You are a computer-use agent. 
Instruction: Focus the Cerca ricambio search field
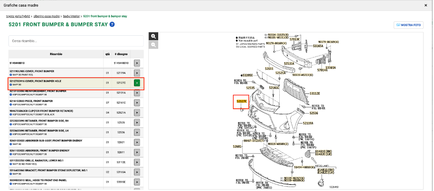[76, 41]
